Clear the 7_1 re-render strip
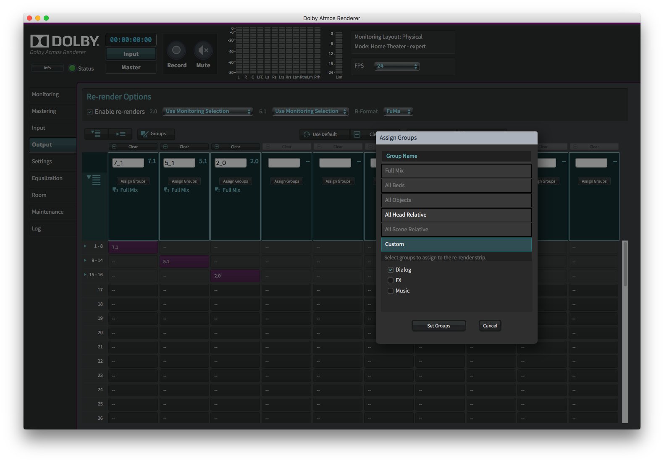This screenshot has height=463, width=664. [133, 146]
